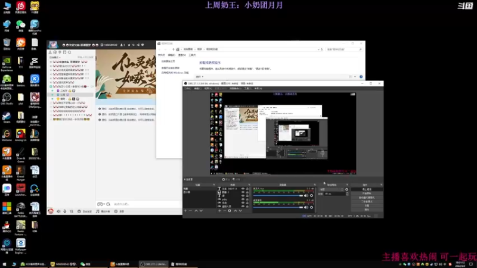Toggle visibility of 图像 2 source

[243, 192]
